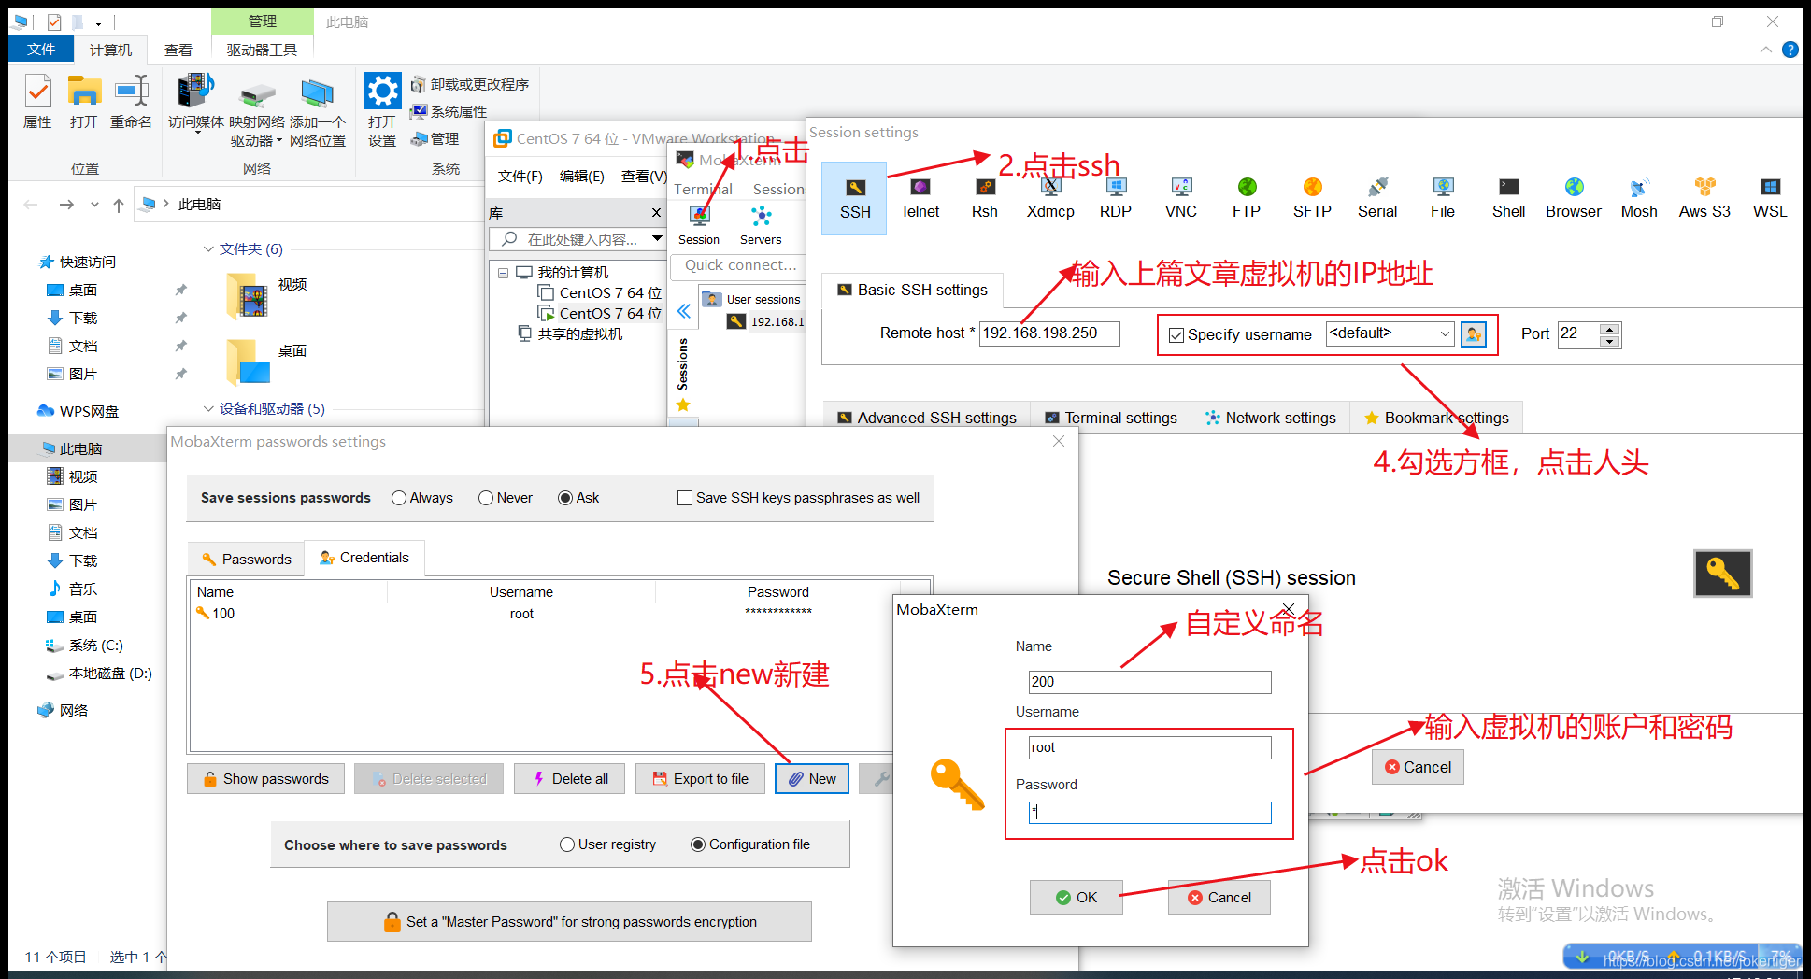1811x979 pixels.
Task: Collapse the Explorer ribbon chevron
Action: tap(1766, 50)
